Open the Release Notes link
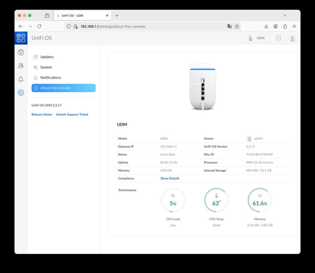This screenshot has height=273, width=315. pyautogui.click(x=41, y=114)
